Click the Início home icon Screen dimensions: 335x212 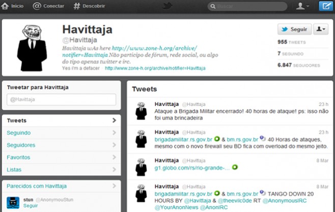pos(5,6)
